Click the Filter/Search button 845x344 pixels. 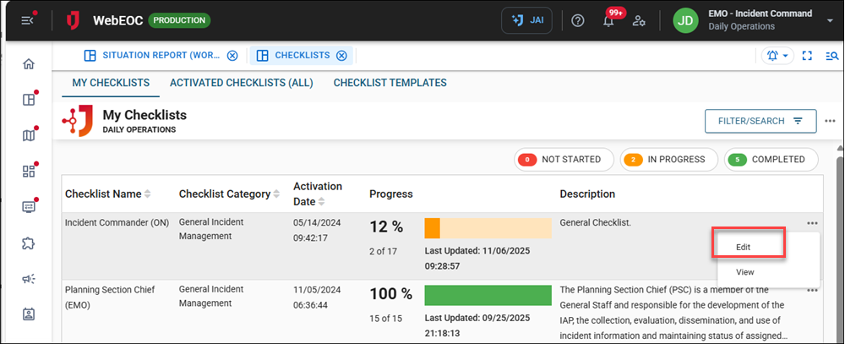(x=760, y=121)
